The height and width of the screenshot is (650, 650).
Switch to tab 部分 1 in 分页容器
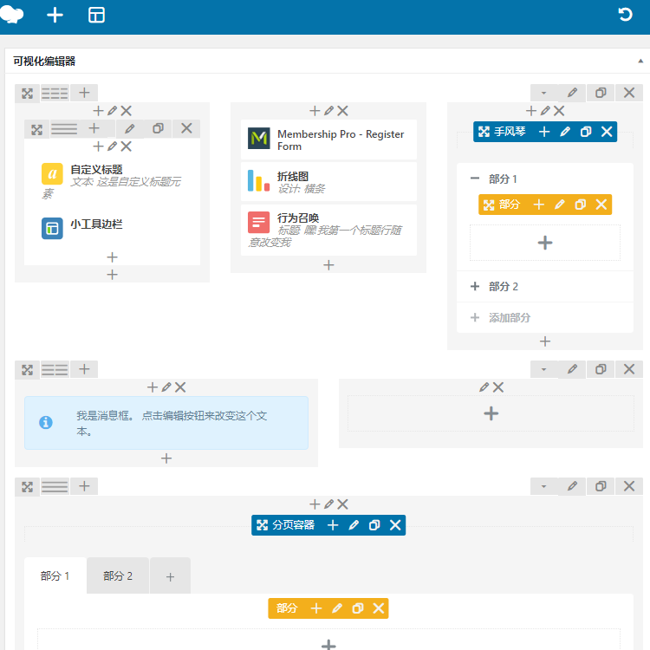[55, 575]
